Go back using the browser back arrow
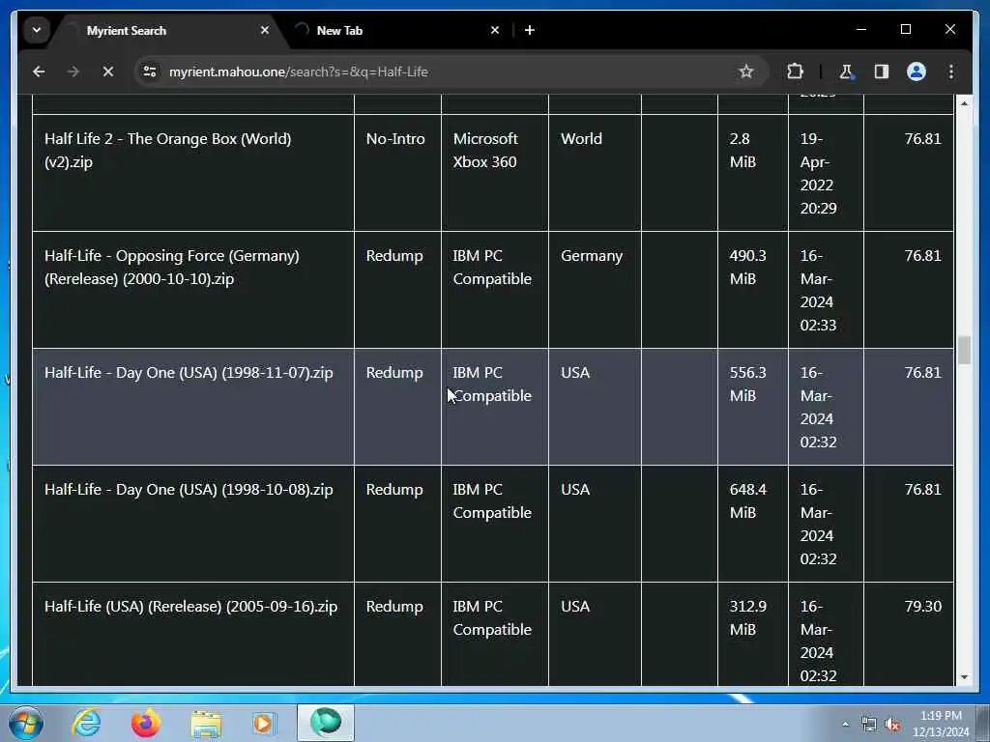Viewport: 990px width, 742px height. tap(39, 71)
